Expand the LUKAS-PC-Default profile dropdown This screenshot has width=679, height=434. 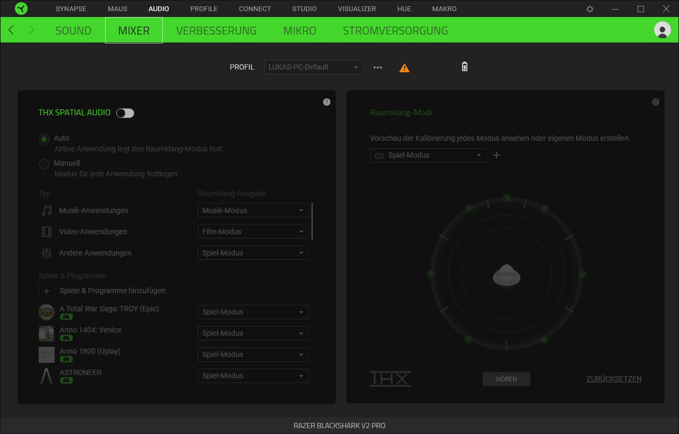(x=314, y=67)
